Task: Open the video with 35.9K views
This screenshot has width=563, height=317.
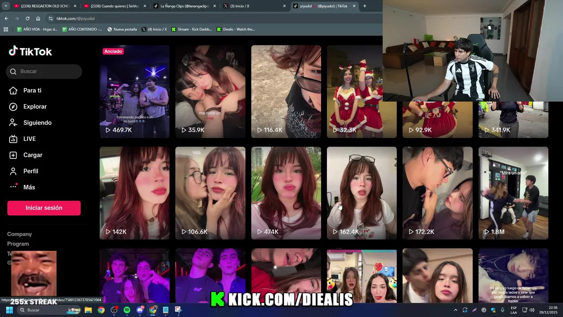Action: [210, 92]
